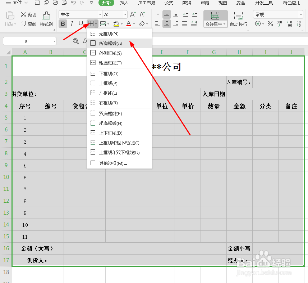Click the increase font size A+ icon

pyautogui.click(x=133, y=14)
